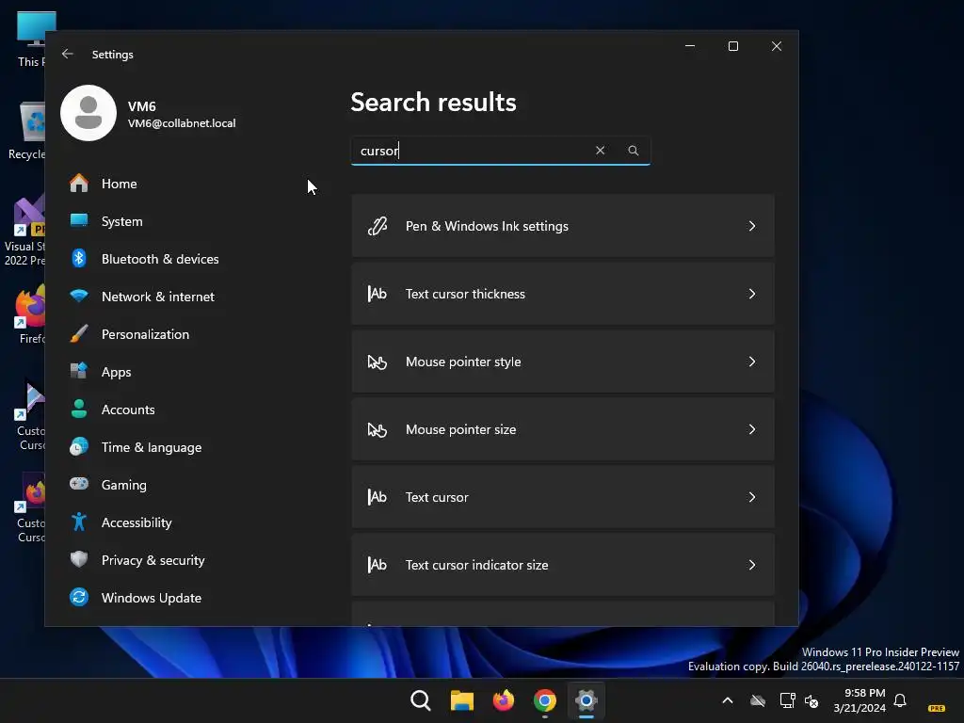Viewport: 964px width, 723px height.
Task: Open the Text cursor result
Action: pos(563,497)
